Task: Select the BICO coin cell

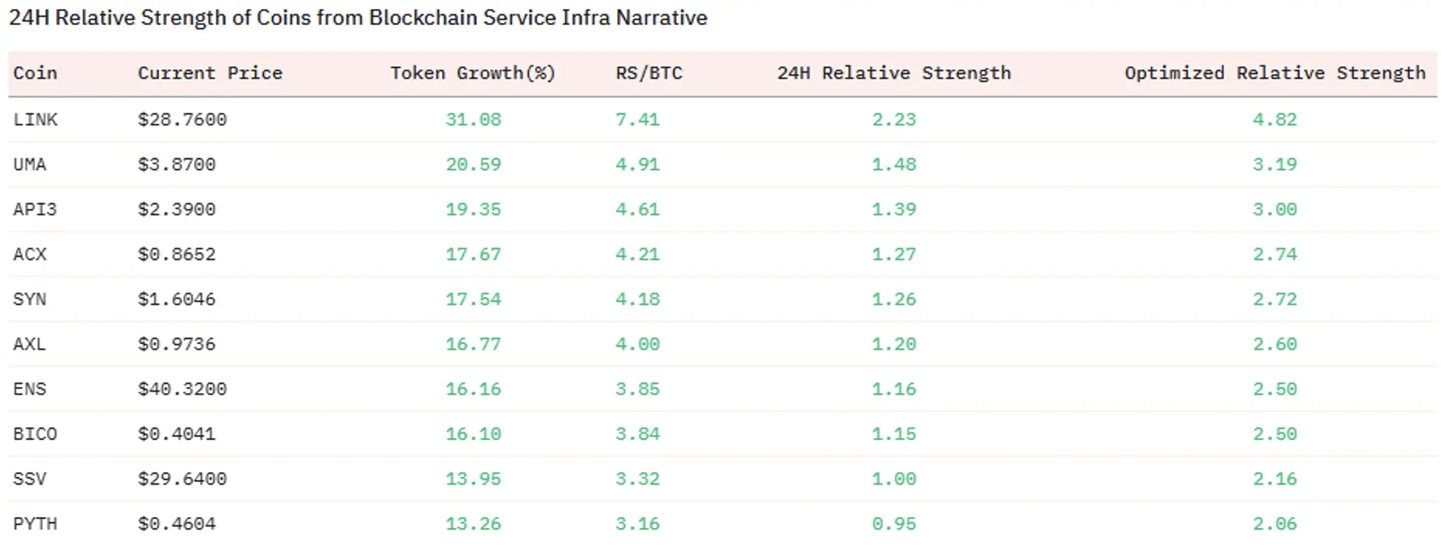Action: coord(35,434)
